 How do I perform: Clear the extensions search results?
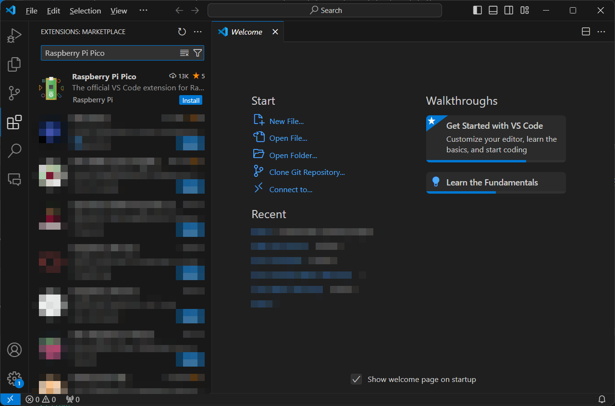tap(184, 53)
